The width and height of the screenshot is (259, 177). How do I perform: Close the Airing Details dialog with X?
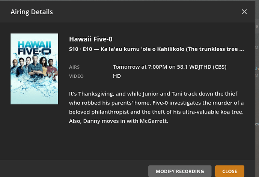(x=244, y=12)
